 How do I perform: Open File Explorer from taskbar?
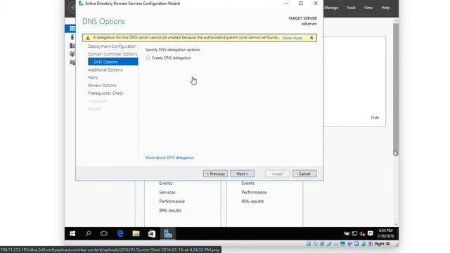point(136,234)
